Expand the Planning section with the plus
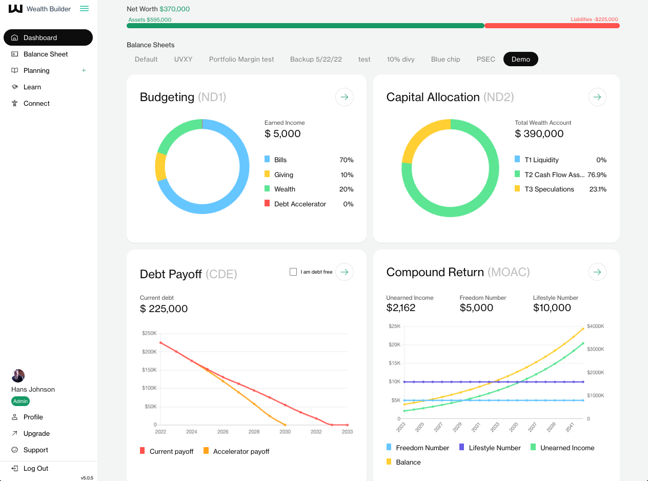 pos(84,70)
